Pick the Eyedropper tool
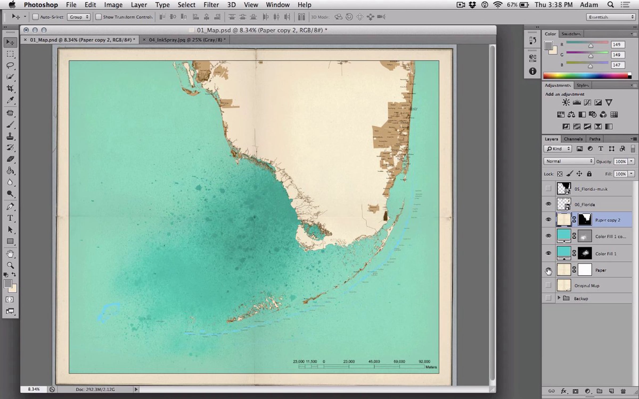 coord(10,100)
